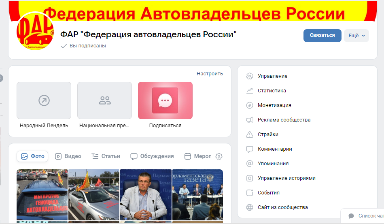Image resolution: width=384 pixels, height=224 pixels.
Task: Click the Связаться button
Action: pos(322,36)
